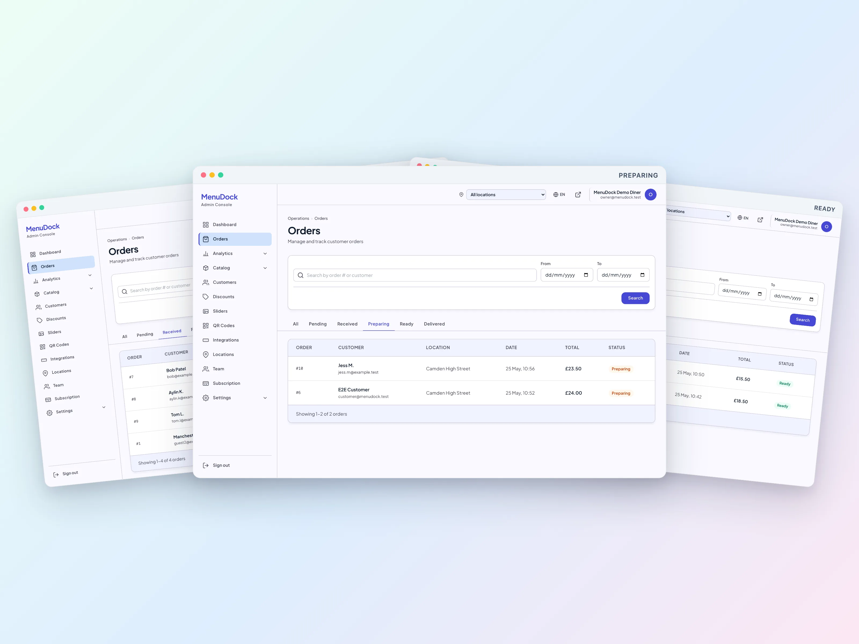Open the To date calendar icon in front window
Image resolution: width=859 pixels, height=644 pixels.
[x=642, y=275]
